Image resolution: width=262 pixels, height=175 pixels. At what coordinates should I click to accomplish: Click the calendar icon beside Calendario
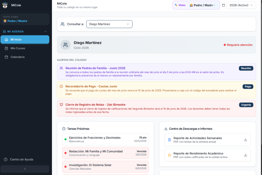click(6, 57)
